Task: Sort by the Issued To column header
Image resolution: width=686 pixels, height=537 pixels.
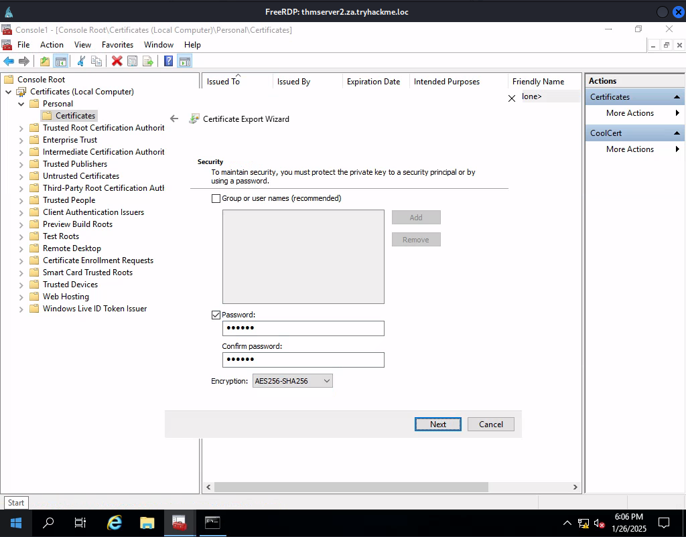Action: coord(238,82)
